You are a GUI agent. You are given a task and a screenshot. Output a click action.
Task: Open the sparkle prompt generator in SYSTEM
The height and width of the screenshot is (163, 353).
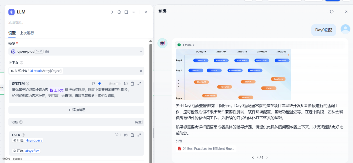(99, 84)
